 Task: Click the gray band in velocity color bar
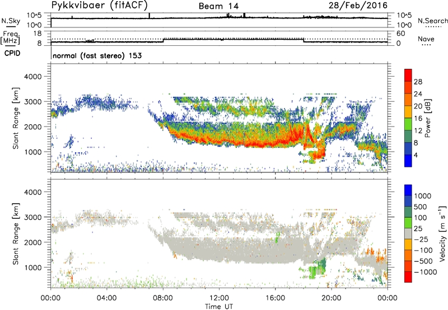pos(408,234)
